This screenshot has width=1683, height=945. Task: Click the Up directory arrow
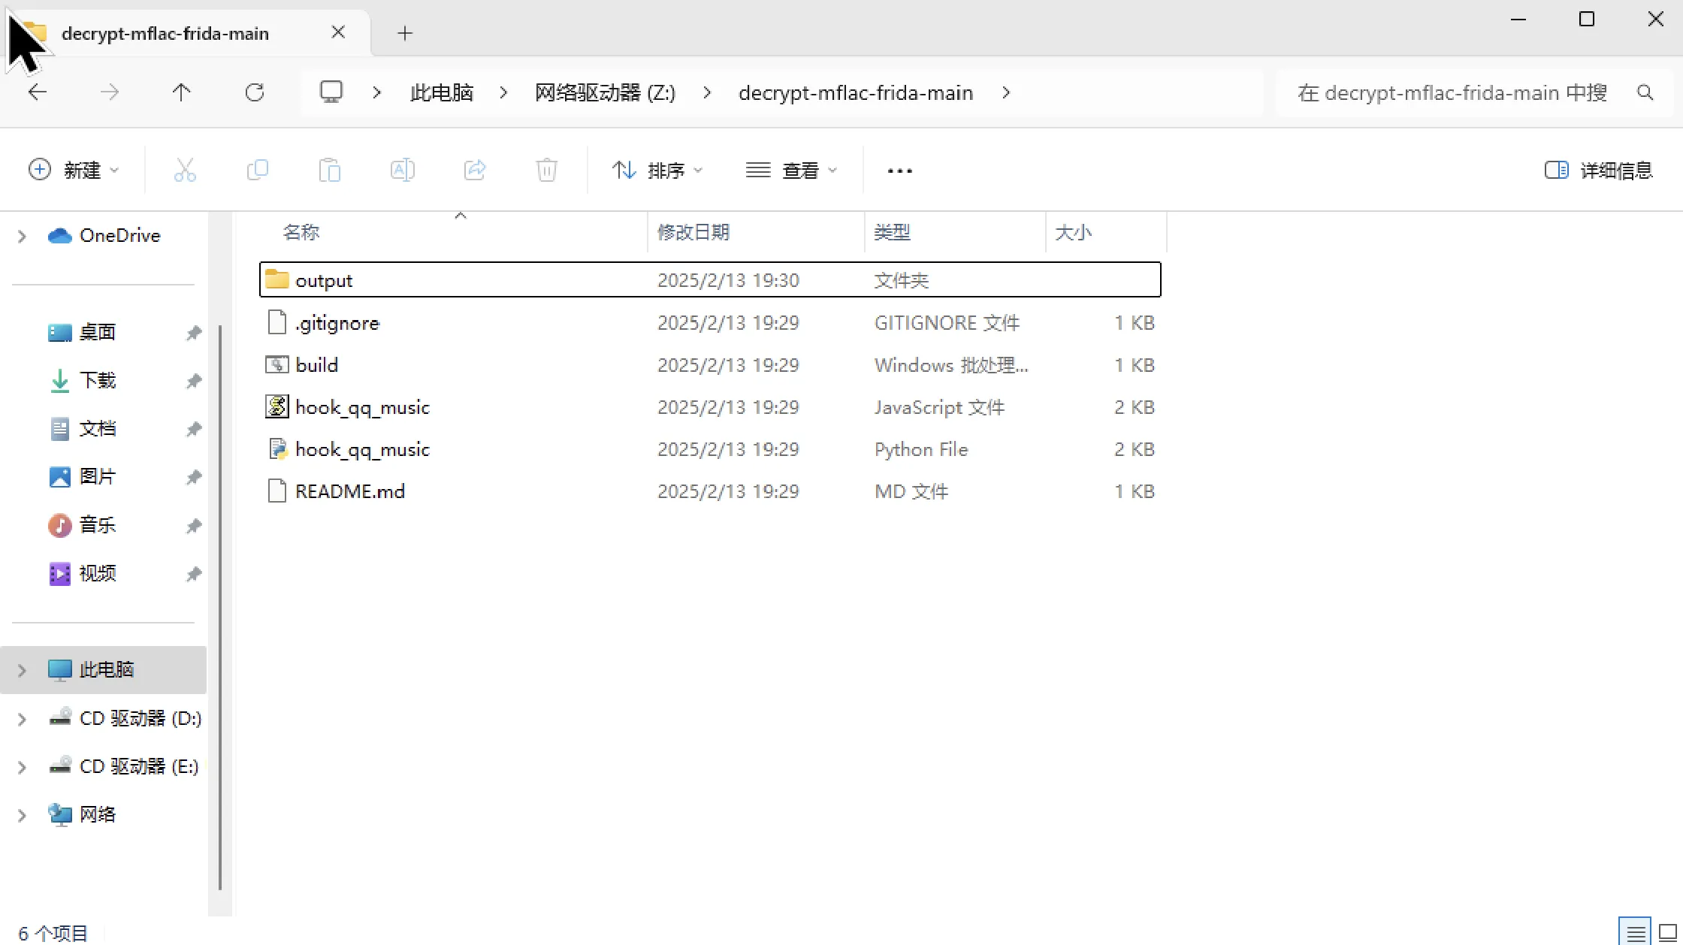(181, 92)
